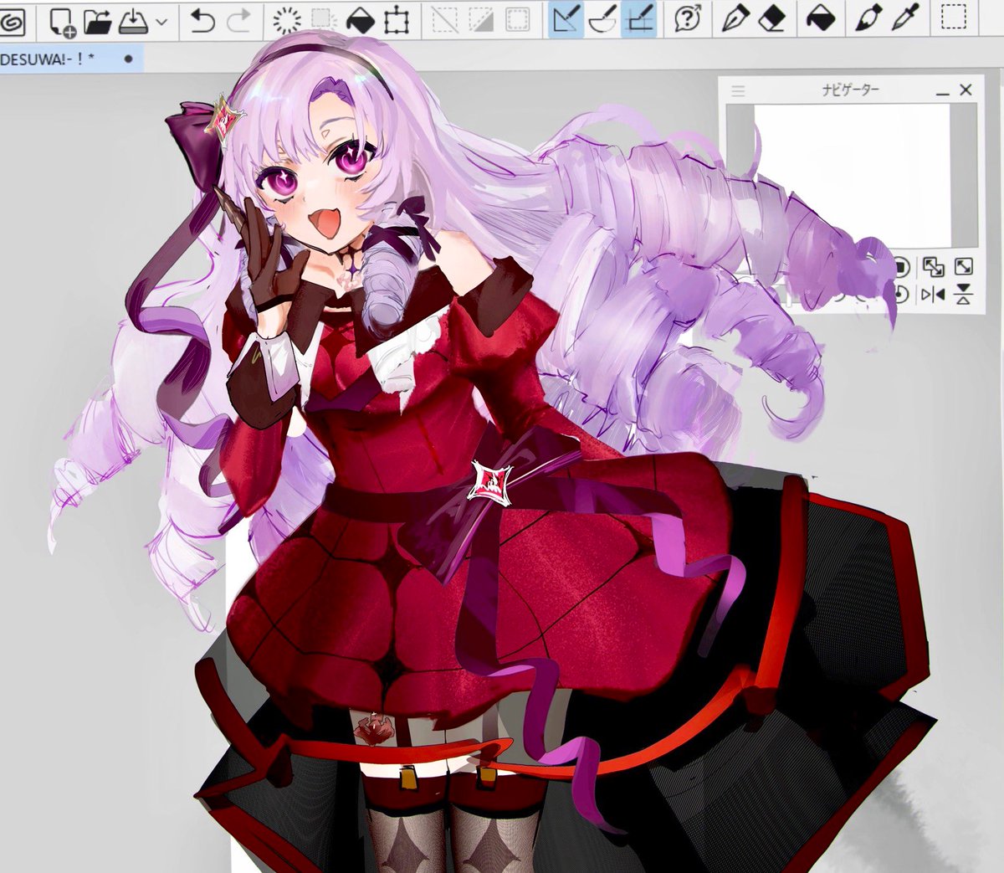Undo the last action
This screenshot has width=1004, height=873.
coord(202,21)
